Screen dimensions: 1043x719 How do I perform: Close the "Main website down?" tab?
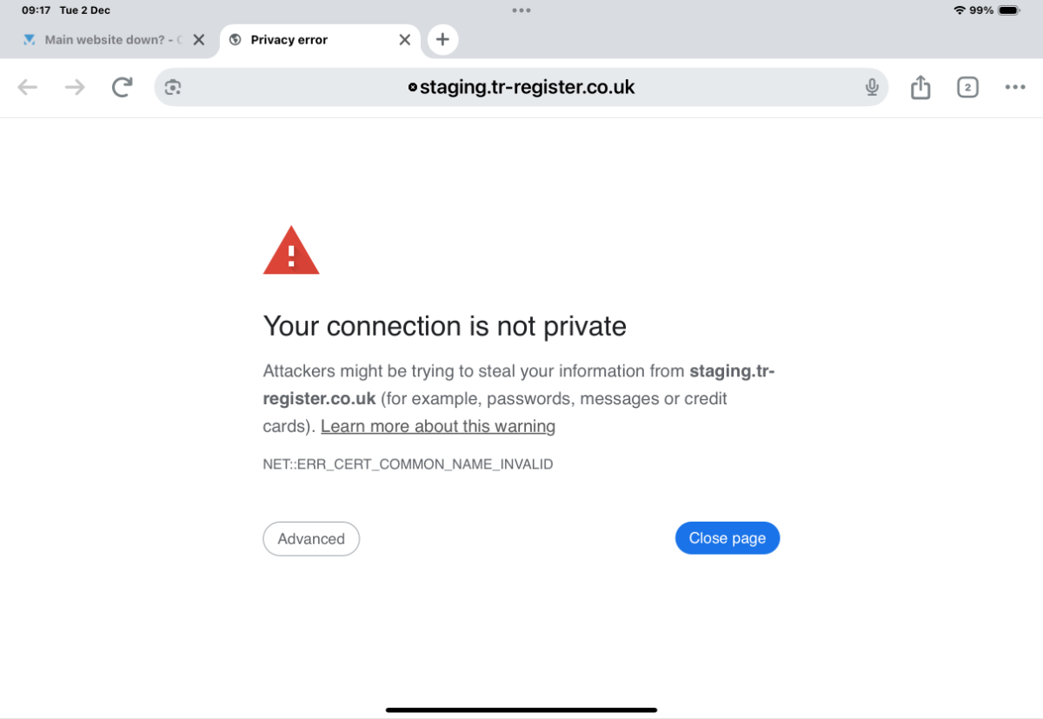click(x=199, y=40)
